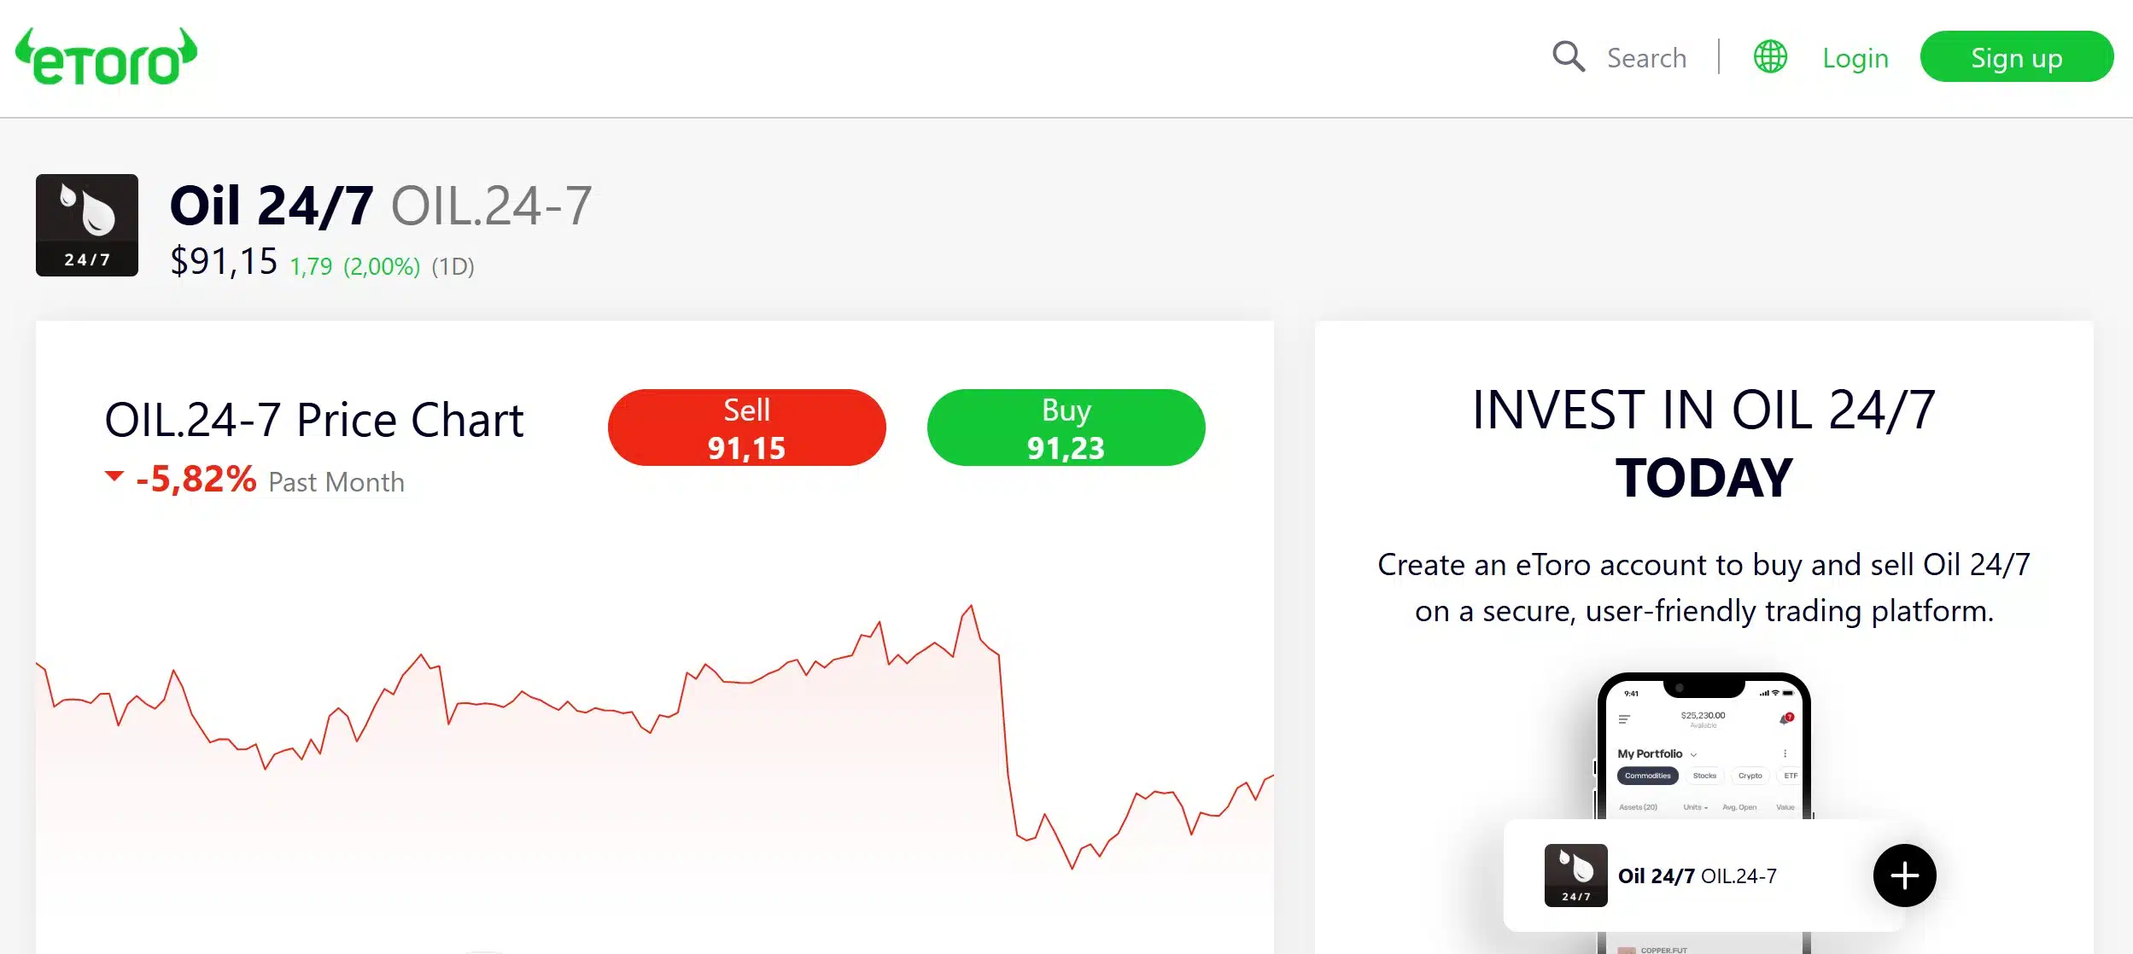Viewport: 2133px width, 954px height.
Task: Open the hamburger menu in the phone mockup
Action: 1624,720
